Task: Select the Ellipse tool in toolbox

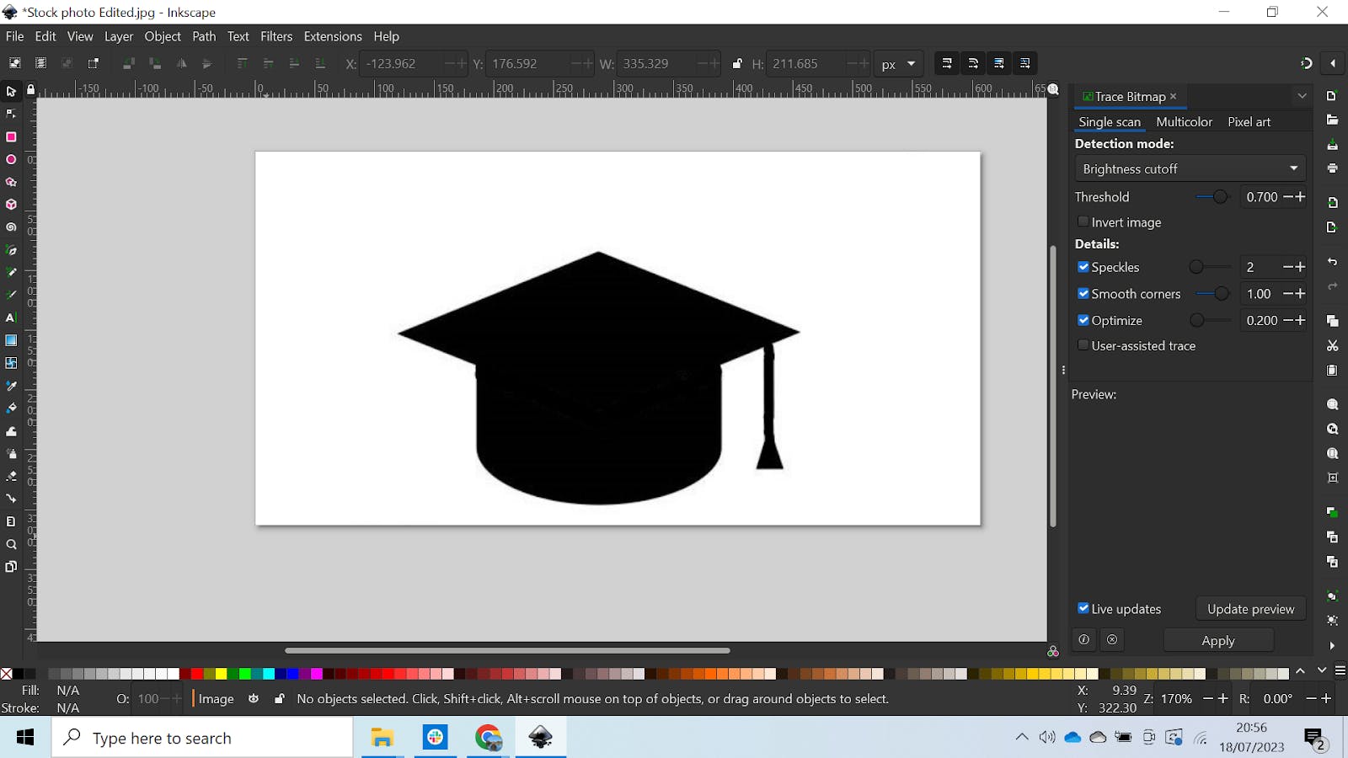Action: click(11, 159)
